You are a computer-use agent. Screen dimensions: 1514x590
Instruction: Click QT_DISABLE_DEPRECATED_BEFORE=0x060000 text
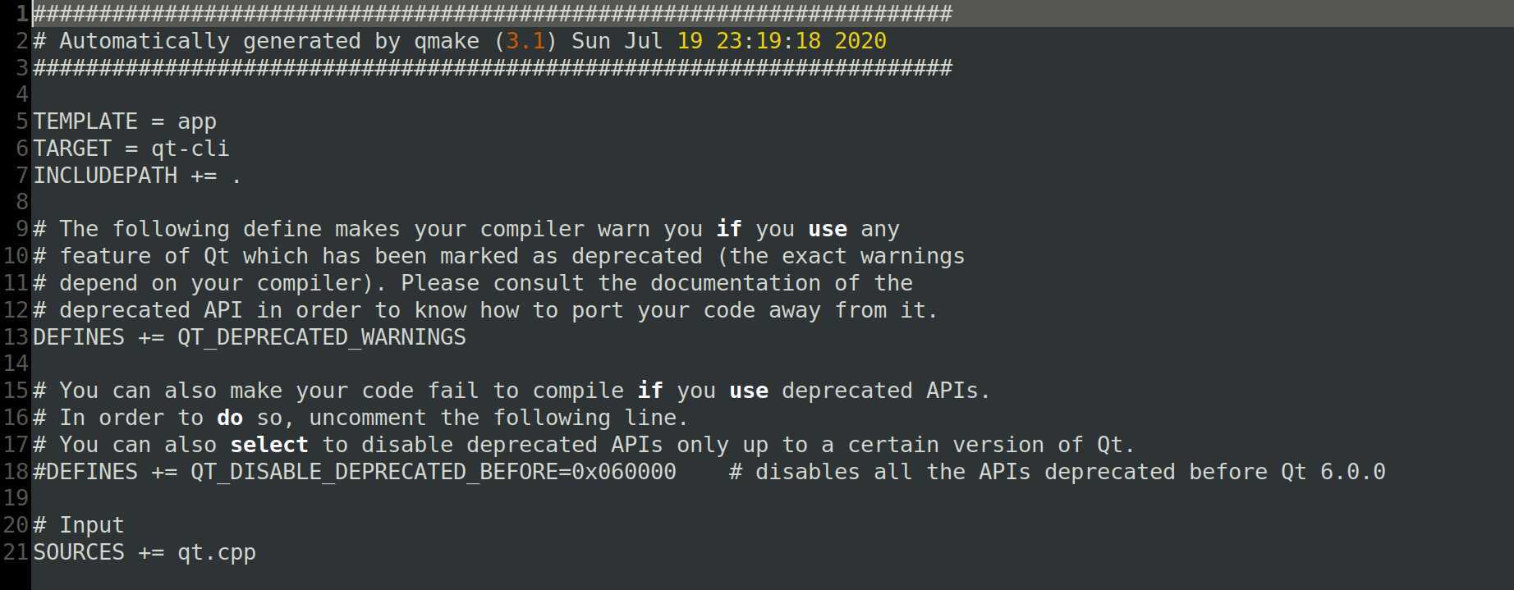coord(434,472)
